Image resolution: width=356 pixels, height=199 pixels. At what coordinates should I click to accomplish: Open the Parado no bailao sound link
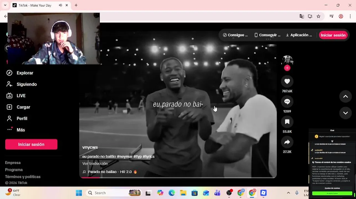click(110, 172)
